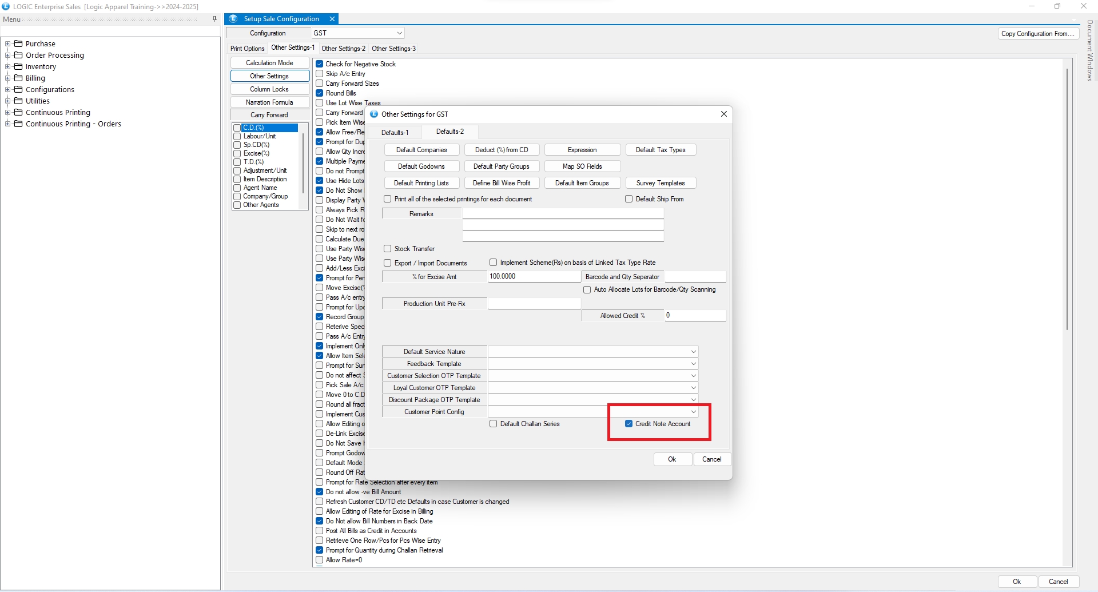Click the pin icon on Menu panel
The height and width of the screenshot is (592, 1098).
coord(214,19)
